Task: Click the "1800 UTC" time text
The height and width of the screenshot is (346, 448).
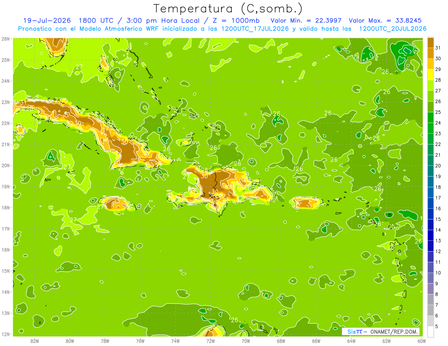Action: click(x=97, y=21)
